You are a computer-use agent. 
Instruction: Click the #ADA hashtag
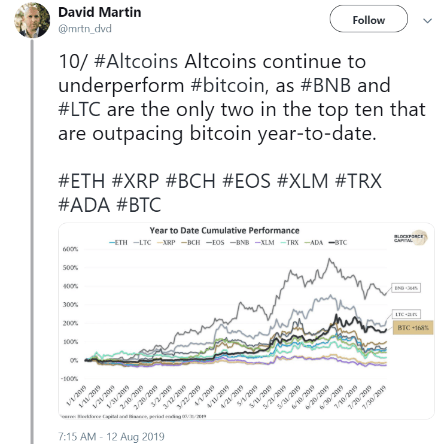point(84,205)
